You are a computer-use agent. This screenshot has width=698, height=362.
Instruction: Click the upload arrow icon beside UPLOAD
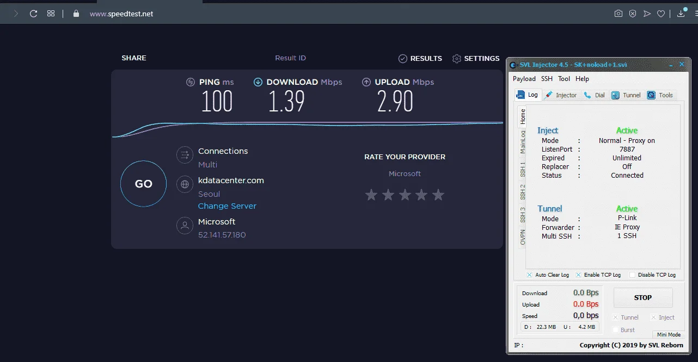click(x=366, y=82)
